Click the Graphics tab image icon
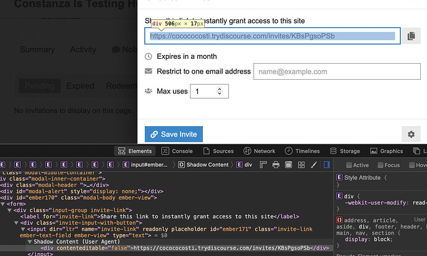This screenshot has width=427, height=256. click(374, 151)
